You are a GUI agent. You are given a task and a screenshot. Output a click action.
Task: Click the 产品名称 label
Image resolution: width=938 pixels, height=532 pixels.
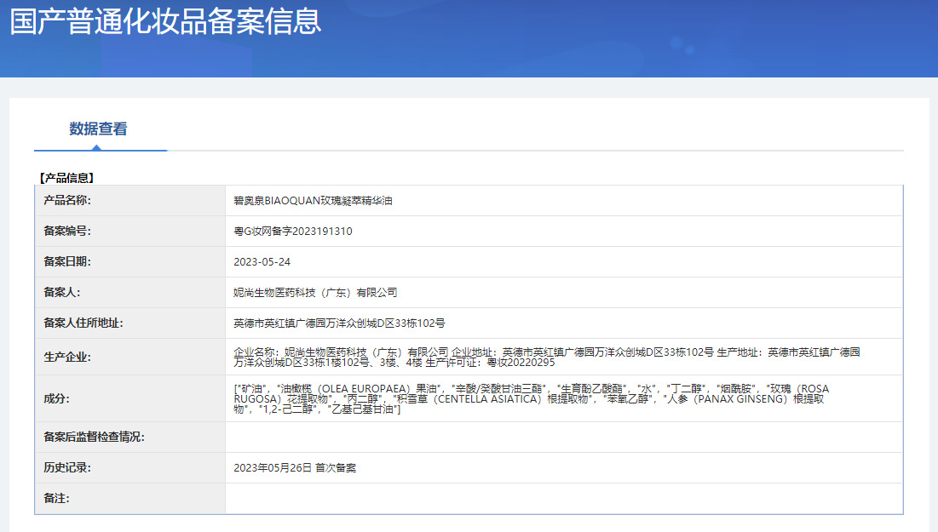(x=67, y=200)
